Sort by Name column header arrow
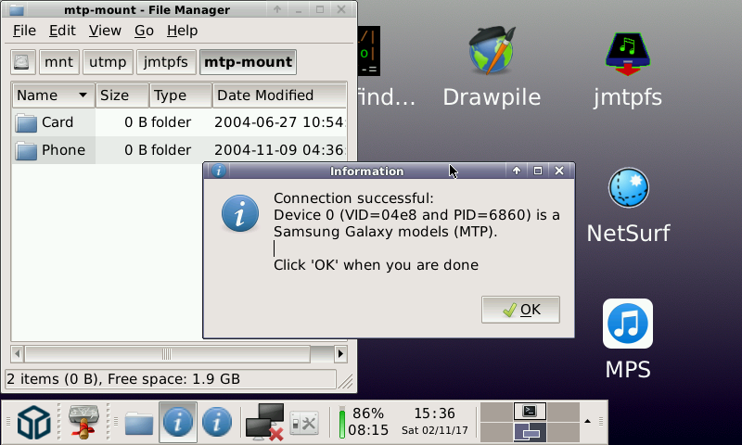The height and width of the screenshot is (445, 742). pyautogui.click(x=83, y=95)
